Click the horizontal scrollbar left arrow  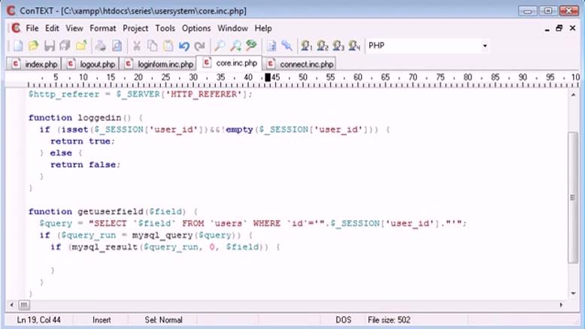tap(11, 305)
